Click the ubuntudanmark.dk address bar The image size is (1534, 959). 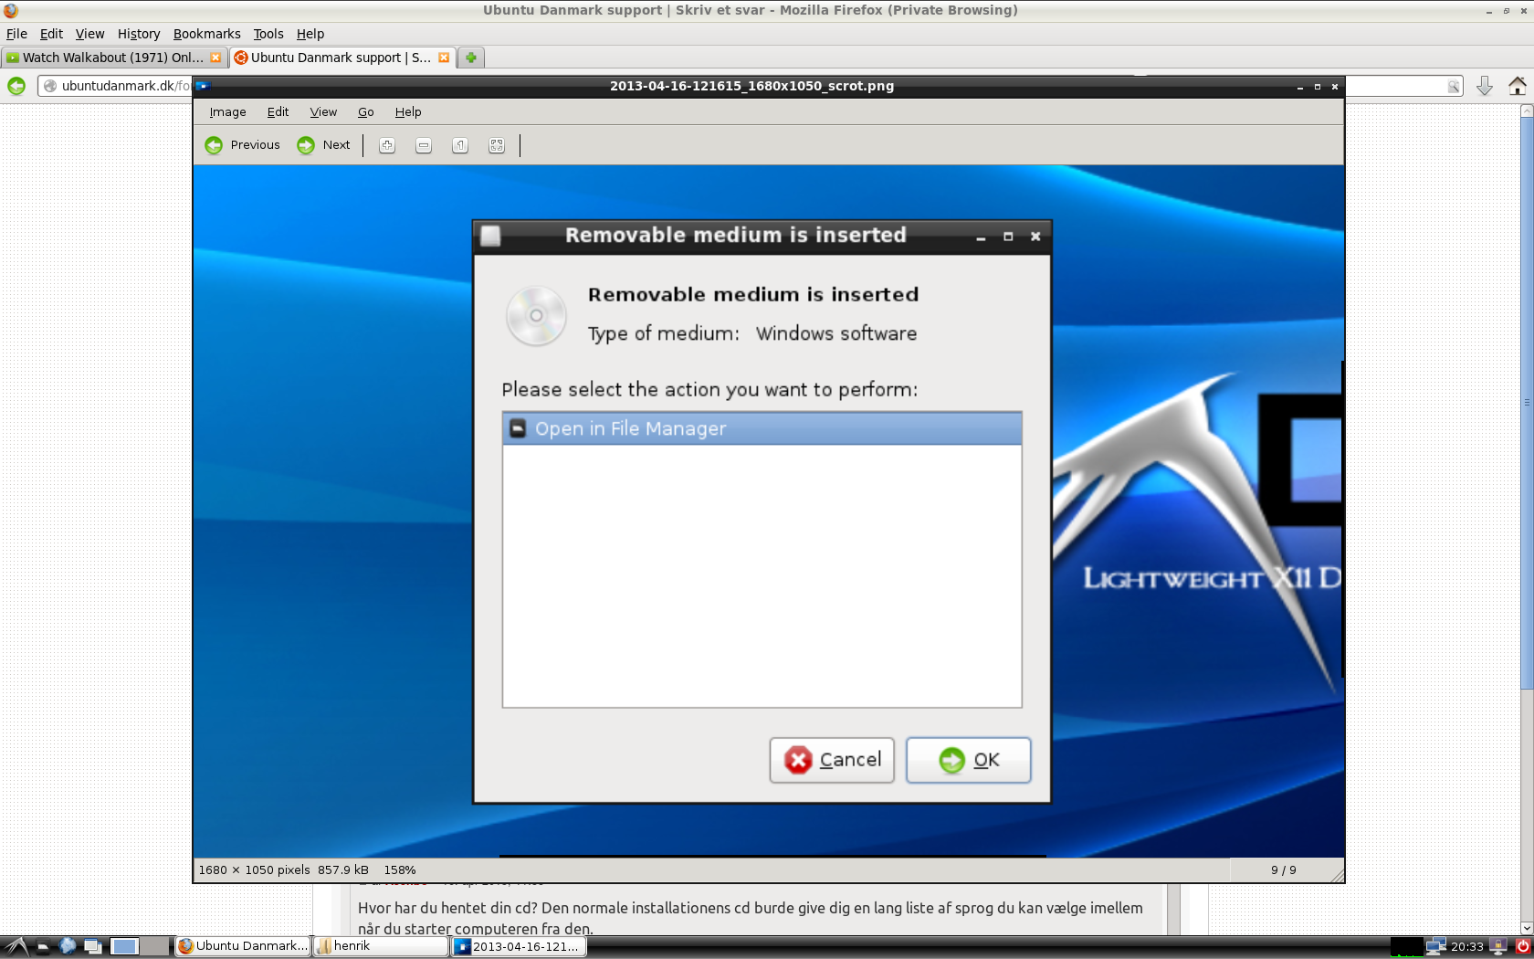pos(115,86)
